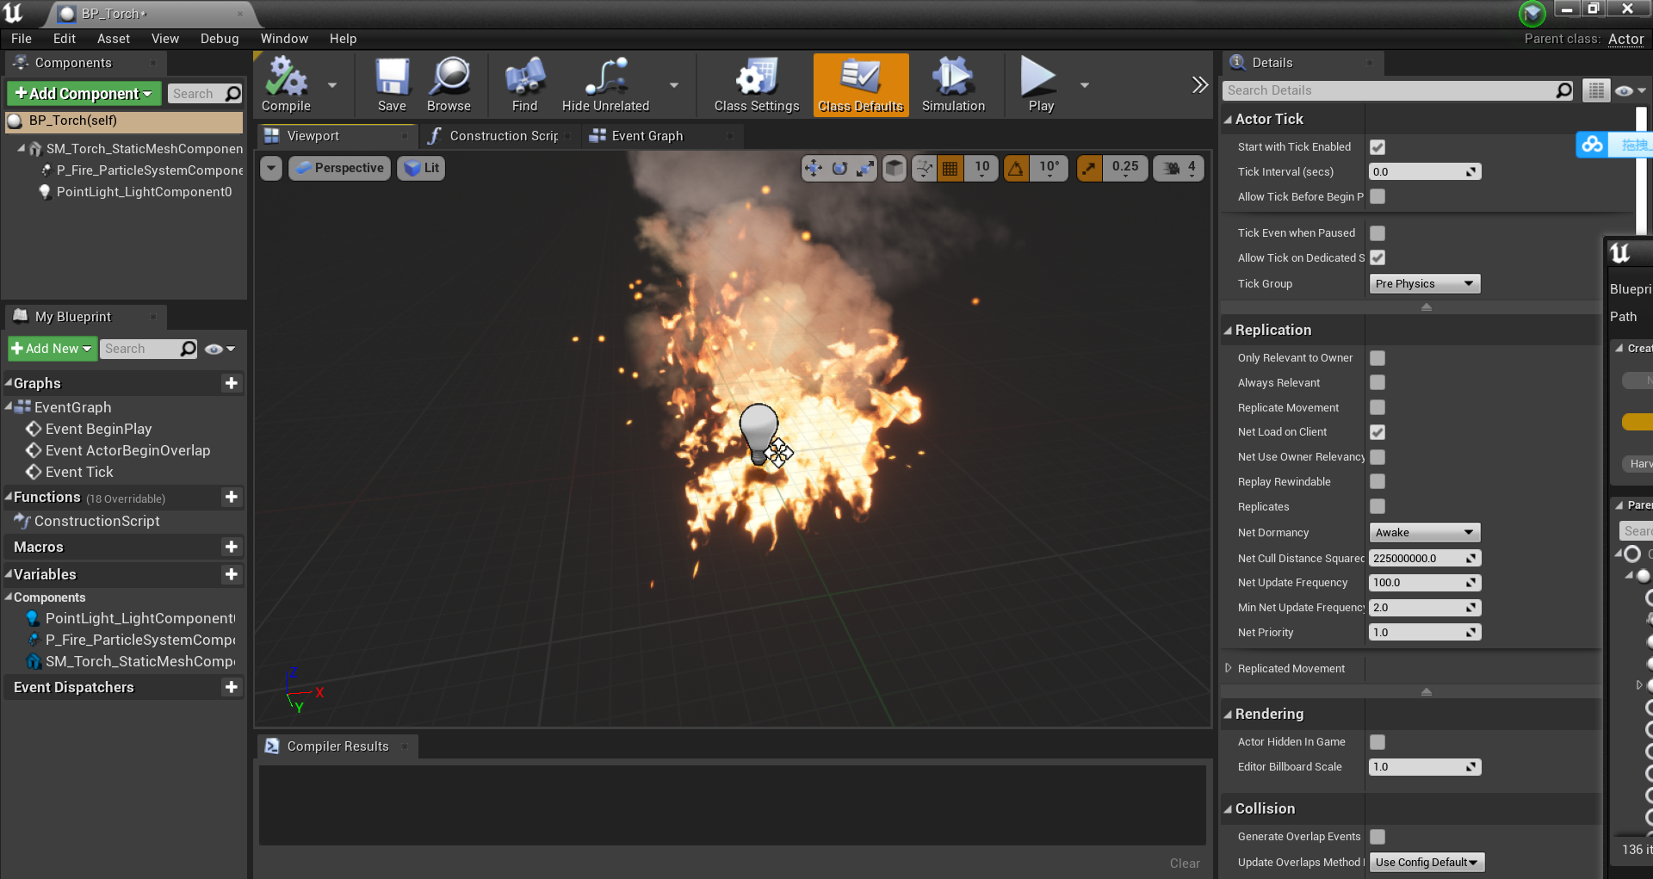Open the Find tool
The width and height of the screenshot is (1653, 879).
(x=524, y=84)
